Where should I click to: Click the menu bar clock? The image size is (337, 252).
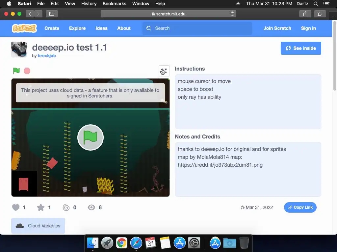coord(269,4)
